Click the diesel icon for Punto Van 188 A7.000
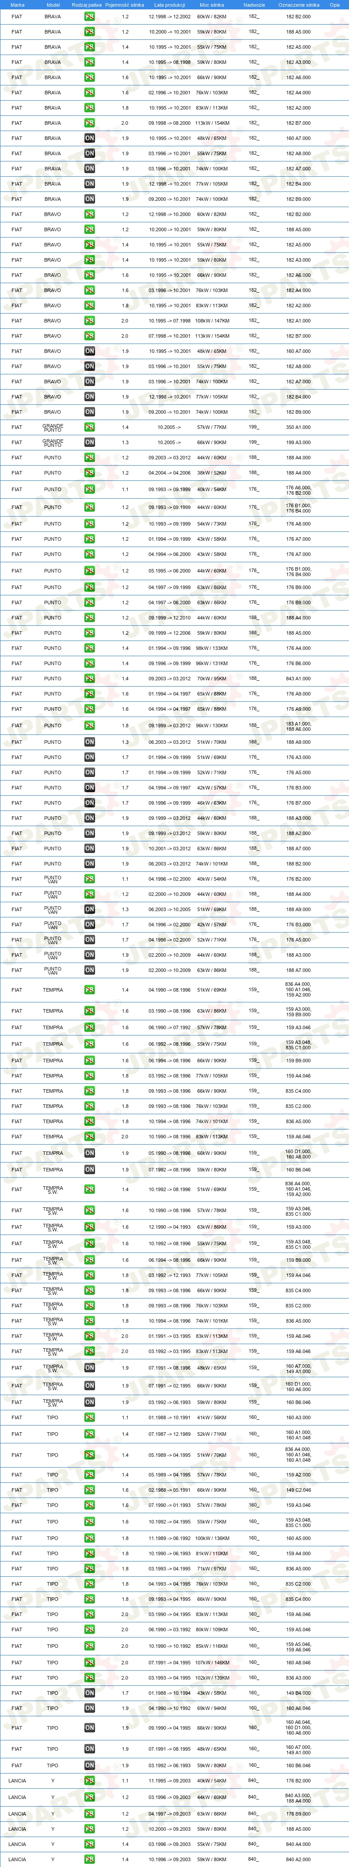This screenshot has height=1867, width=349. 90,971
